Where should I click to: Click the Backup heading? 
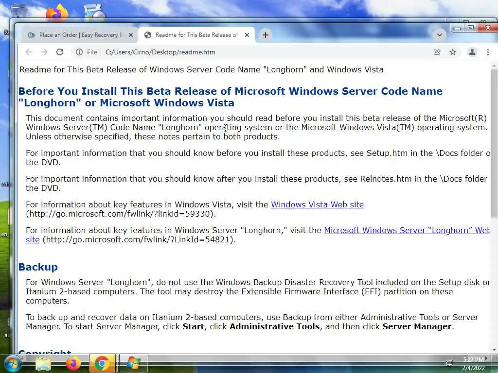coord(38,267)
